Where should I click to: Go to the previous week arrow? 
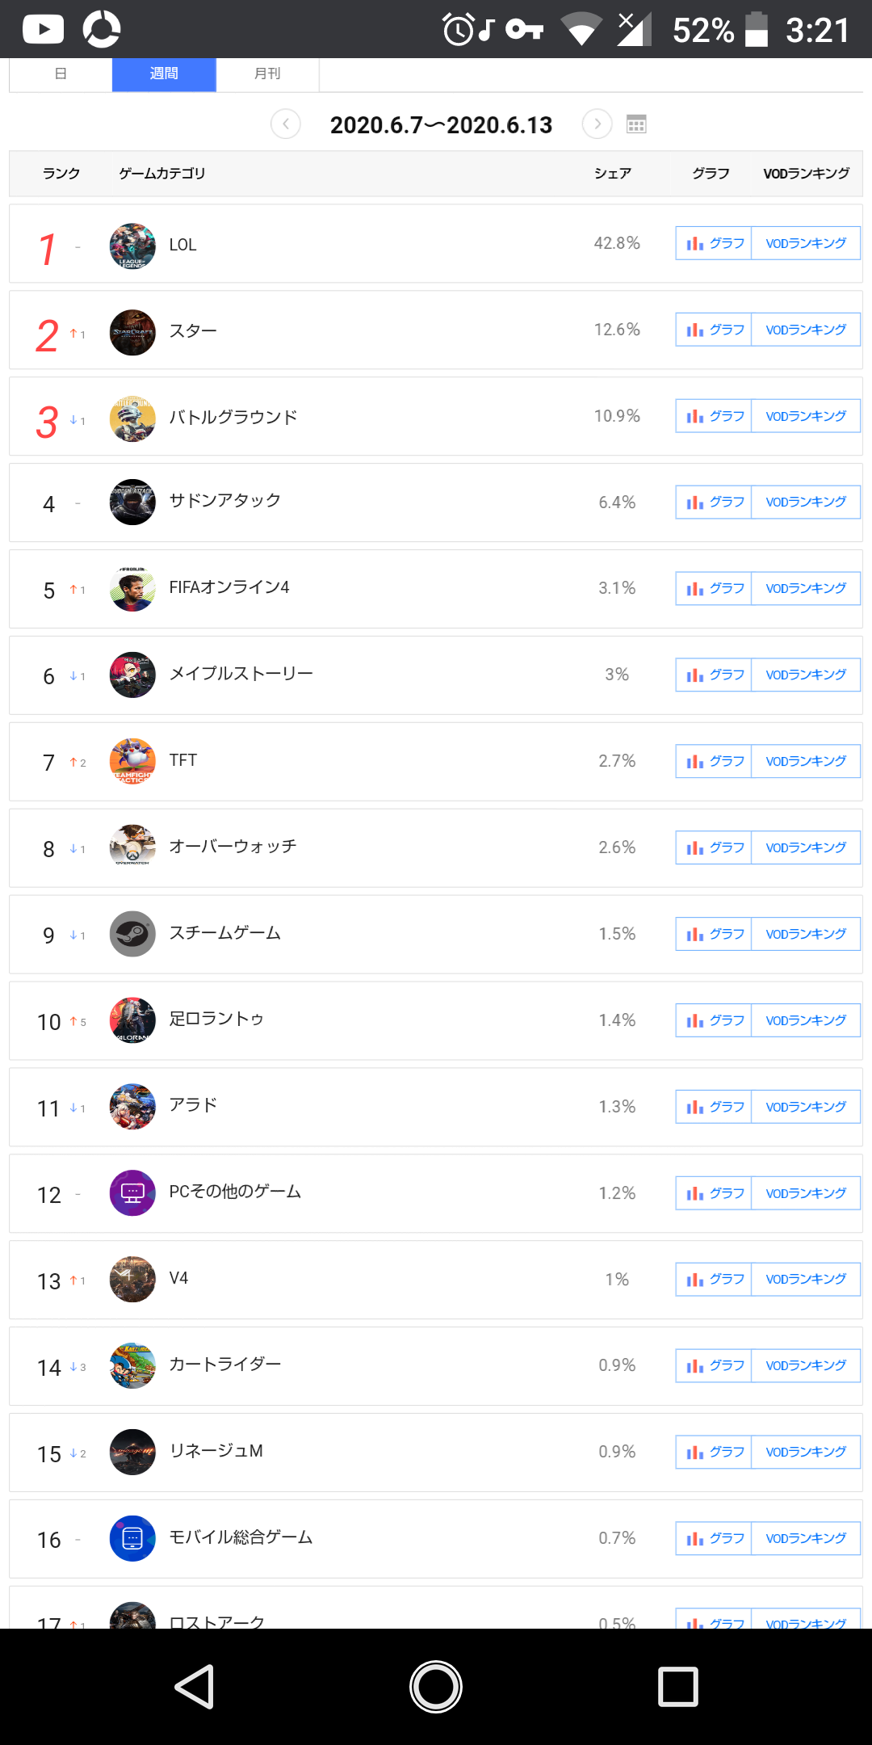(286, 124)
